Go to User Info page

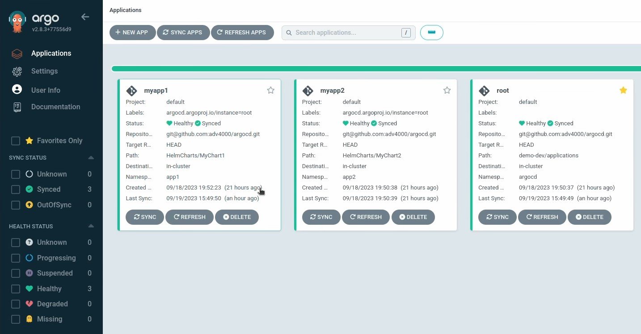pos(46,90)
